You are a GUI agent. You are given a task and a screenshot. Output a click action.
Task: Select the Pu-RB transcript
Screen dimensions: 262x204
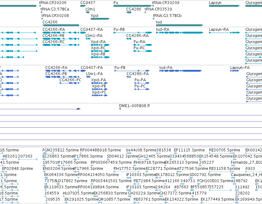pyautogui.click(x=133, y=33)
